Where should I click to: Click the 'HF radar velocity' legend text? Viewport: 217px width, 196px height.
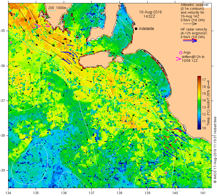pyautogui.click(x=194, y=29)
